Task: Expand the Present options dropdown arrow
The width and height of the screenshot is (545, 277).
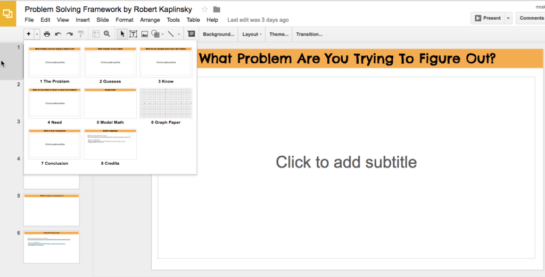Action: (508, 18)
